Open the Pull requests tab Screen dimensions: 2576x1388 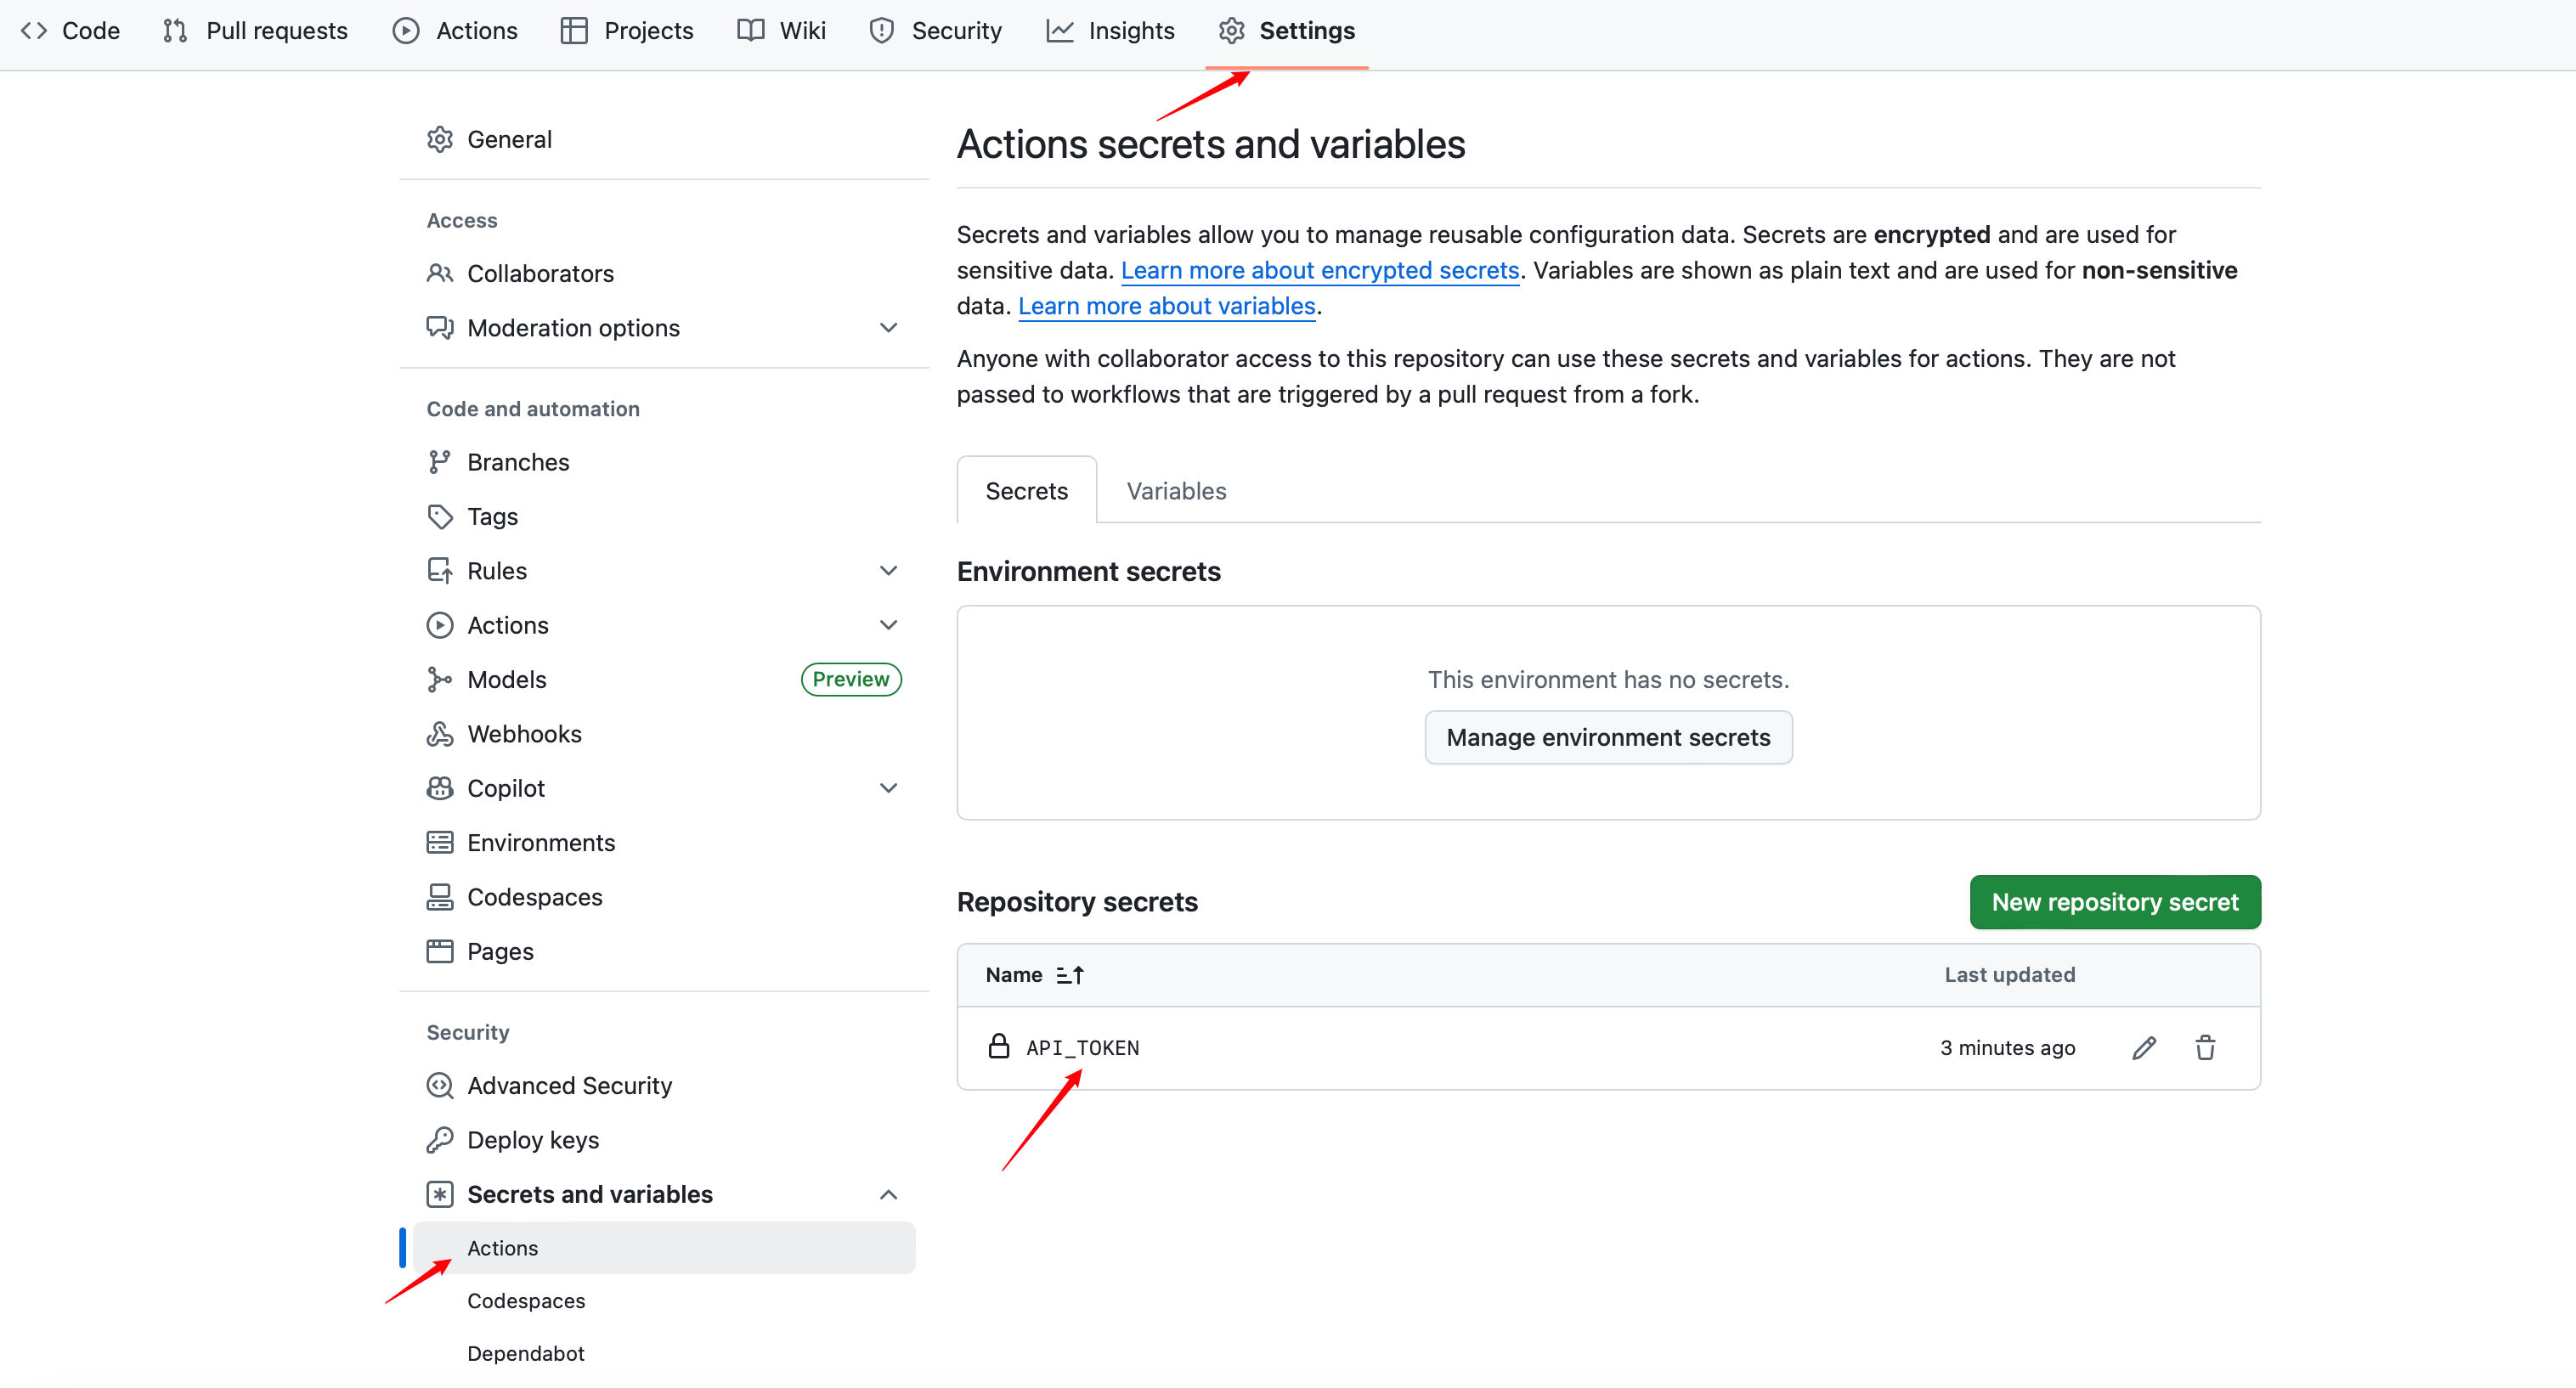pyautogui.click(x=255, y=31)
